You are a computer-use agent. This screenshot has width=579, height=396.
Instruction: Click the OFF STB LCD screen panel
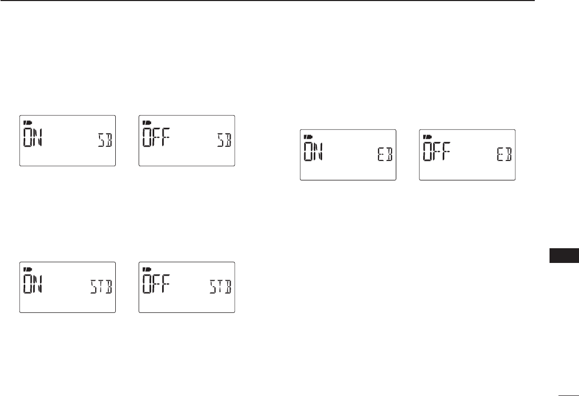(x=187, y=288)
